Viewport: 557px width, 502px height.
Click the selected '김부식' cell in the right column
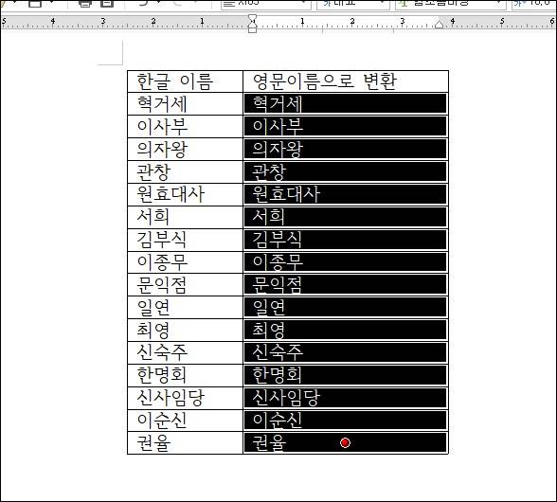tap(345, 240)
